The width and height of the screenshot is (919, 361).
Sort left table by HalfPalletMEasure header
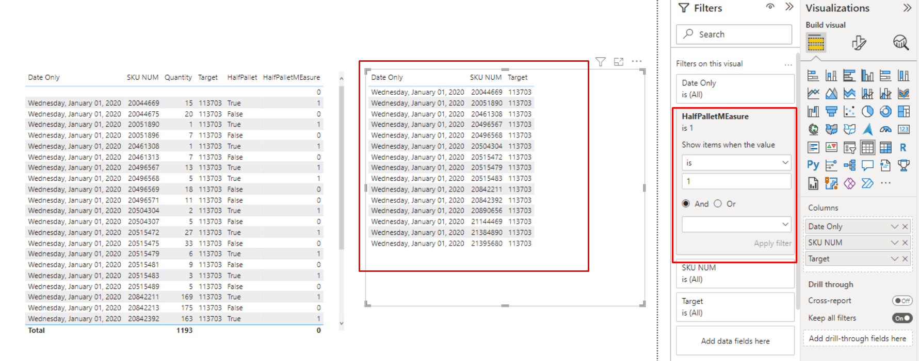tap(292, 77)
